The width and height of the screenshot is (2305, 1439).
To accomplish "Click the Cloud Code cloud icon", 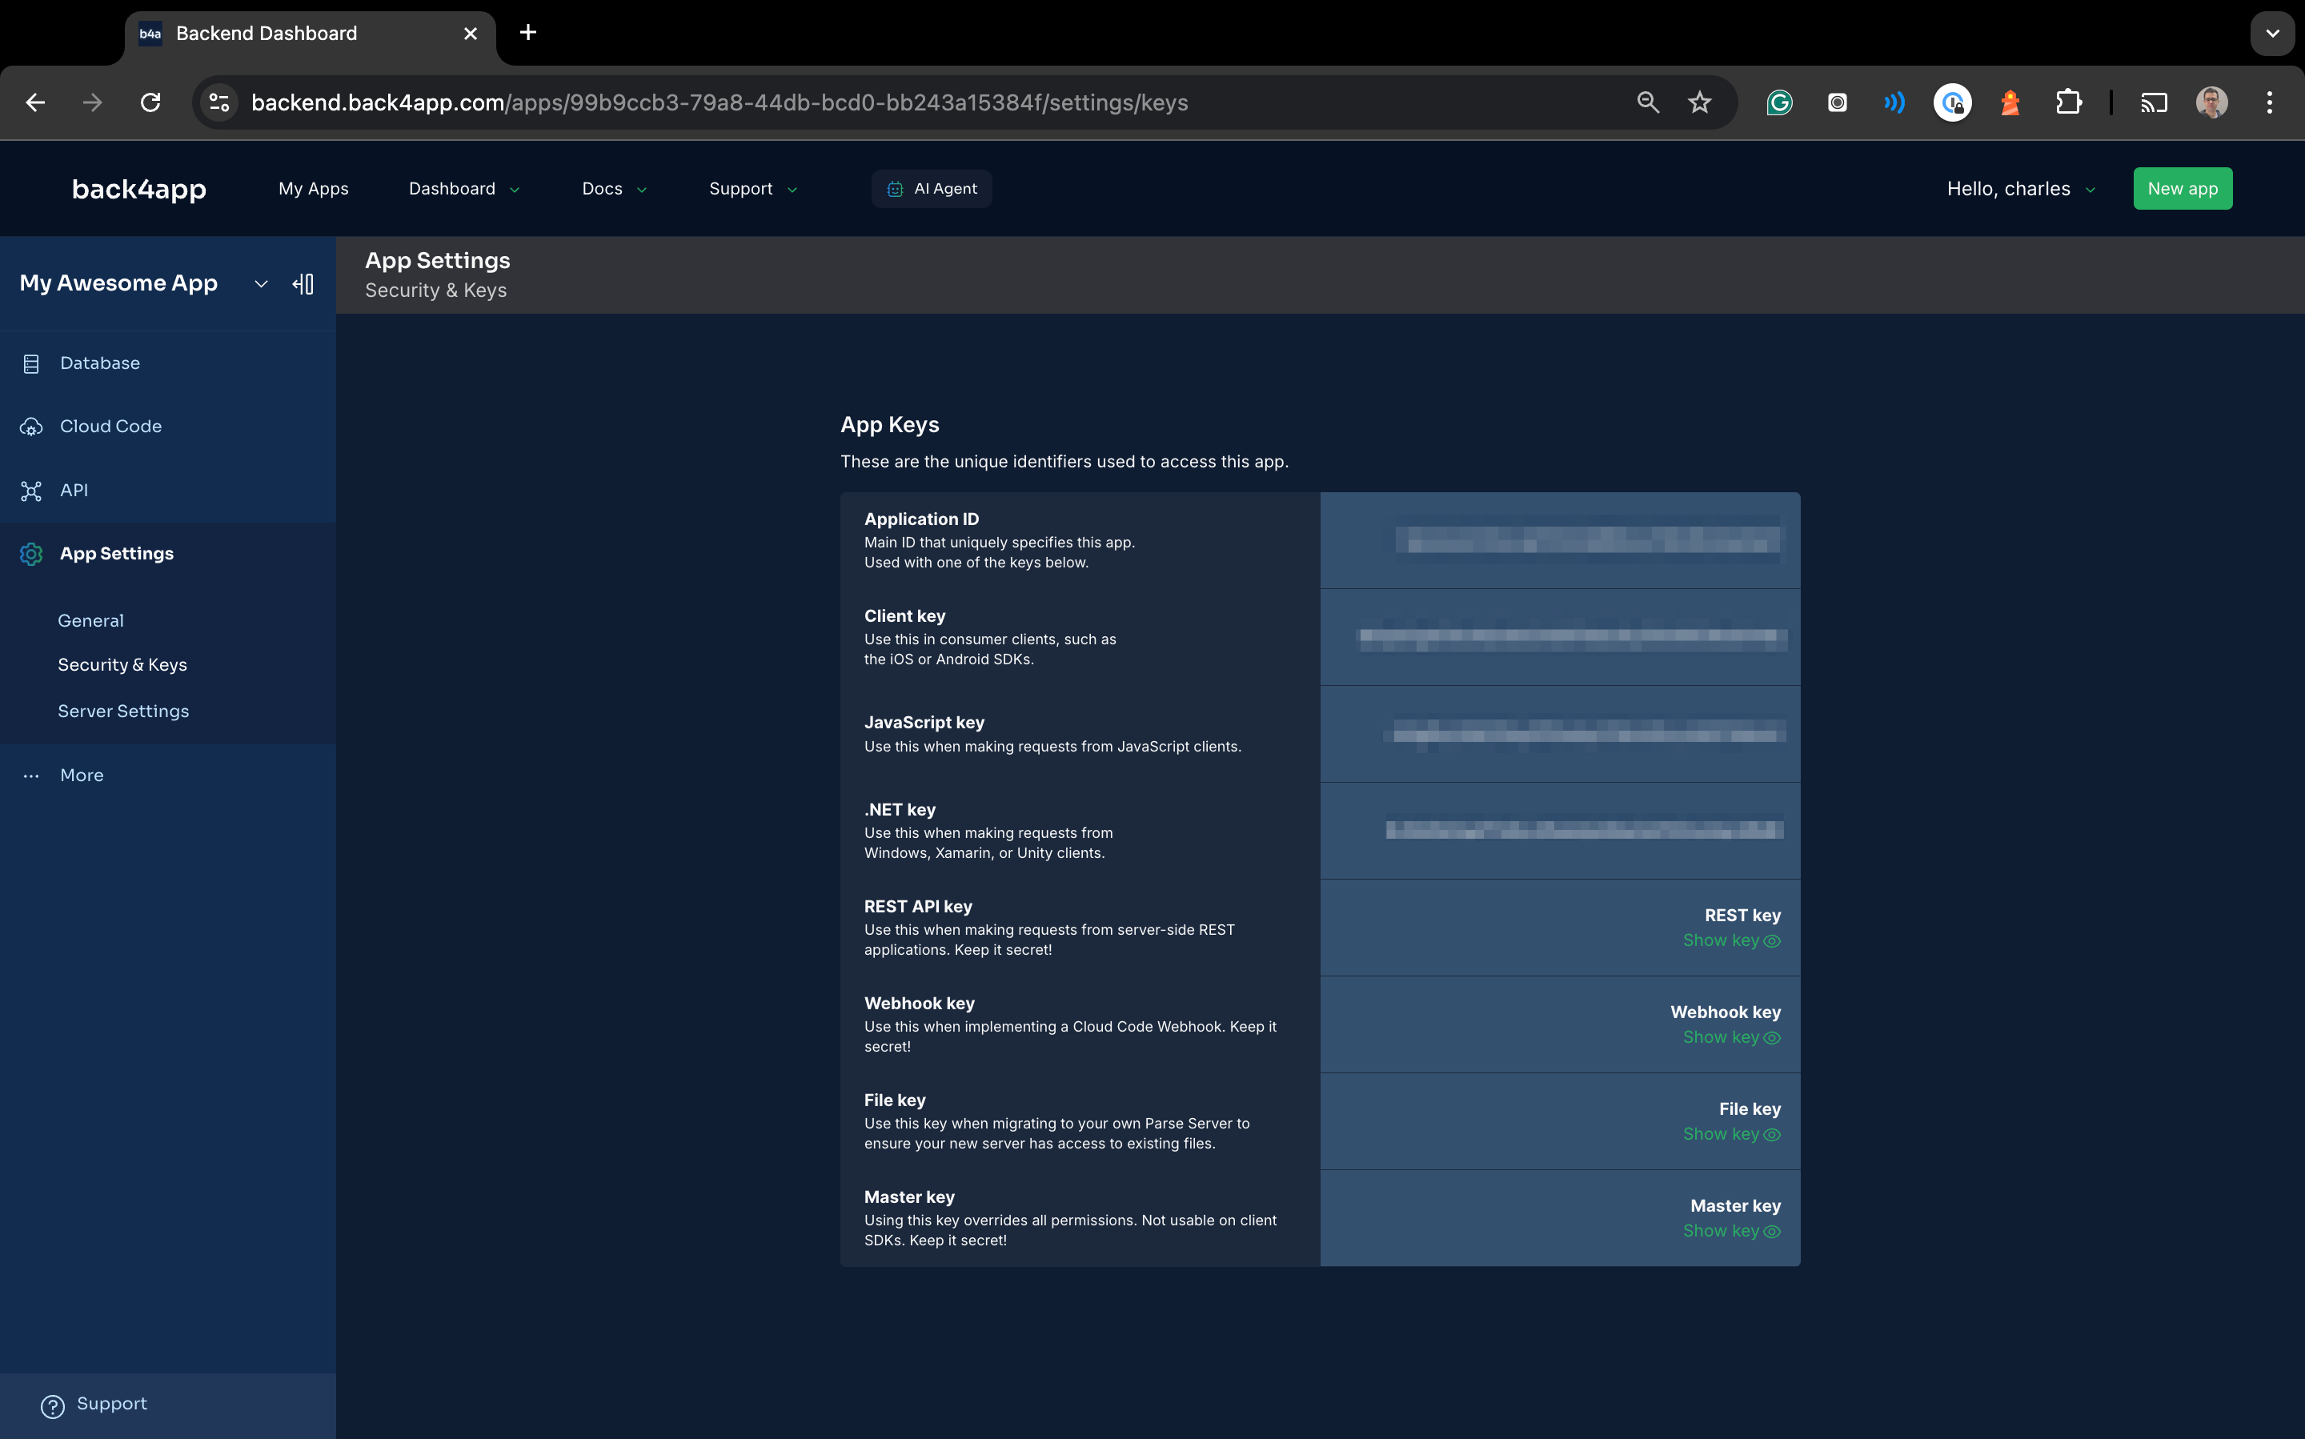I will 31,427.
